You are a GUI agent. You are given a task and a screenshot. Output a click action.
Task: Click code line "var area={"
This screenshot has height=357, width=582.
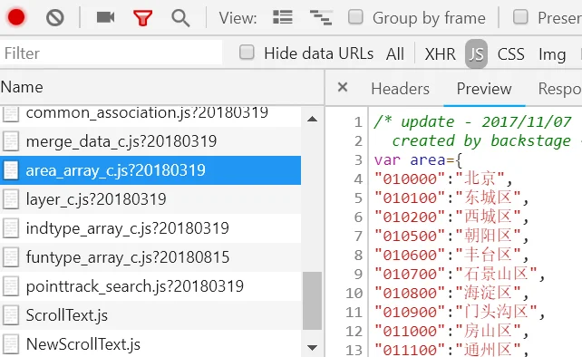point(418,160)
